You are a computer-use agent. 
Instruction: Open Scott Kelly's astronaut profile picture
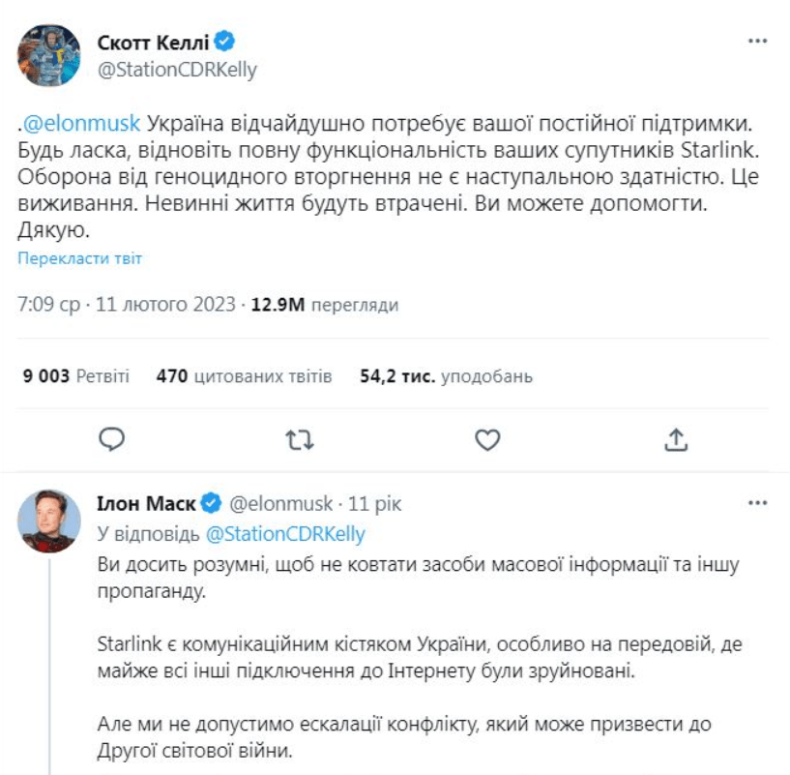pyautogui.click(x=48, y=56)
